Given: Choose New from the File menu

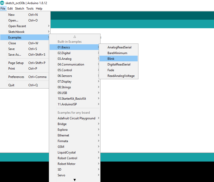Looking at the screenshot, I should [25, 14].
